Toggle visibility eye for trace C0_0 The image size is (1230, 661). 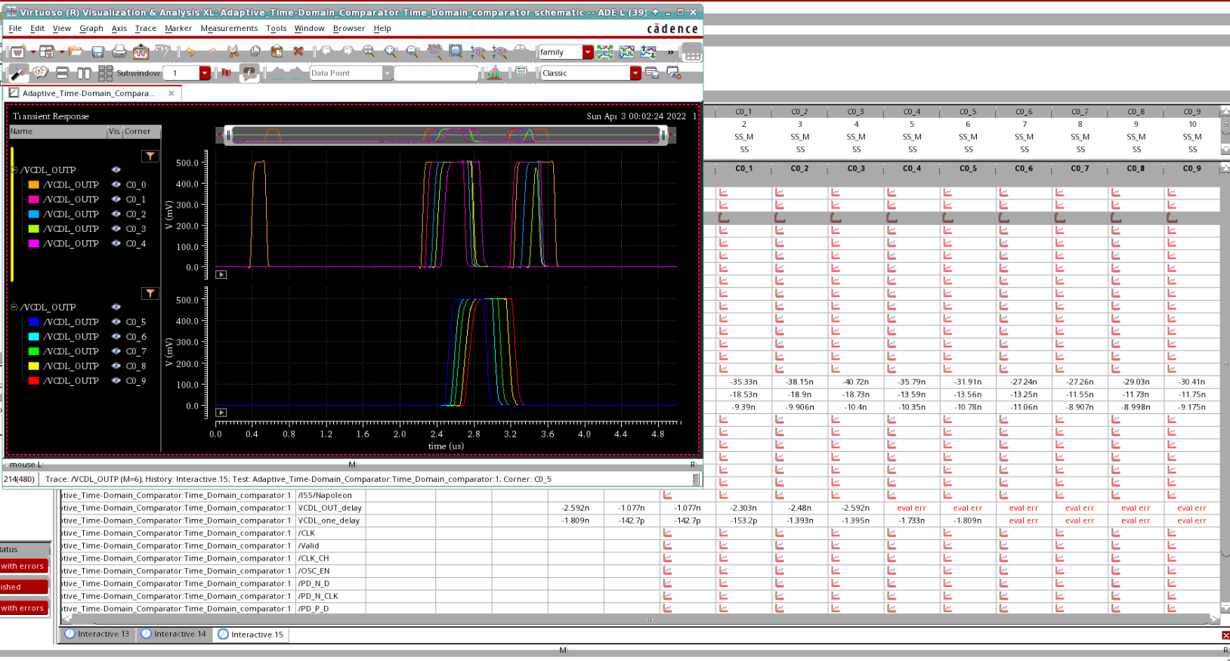(x=116, y=184)
